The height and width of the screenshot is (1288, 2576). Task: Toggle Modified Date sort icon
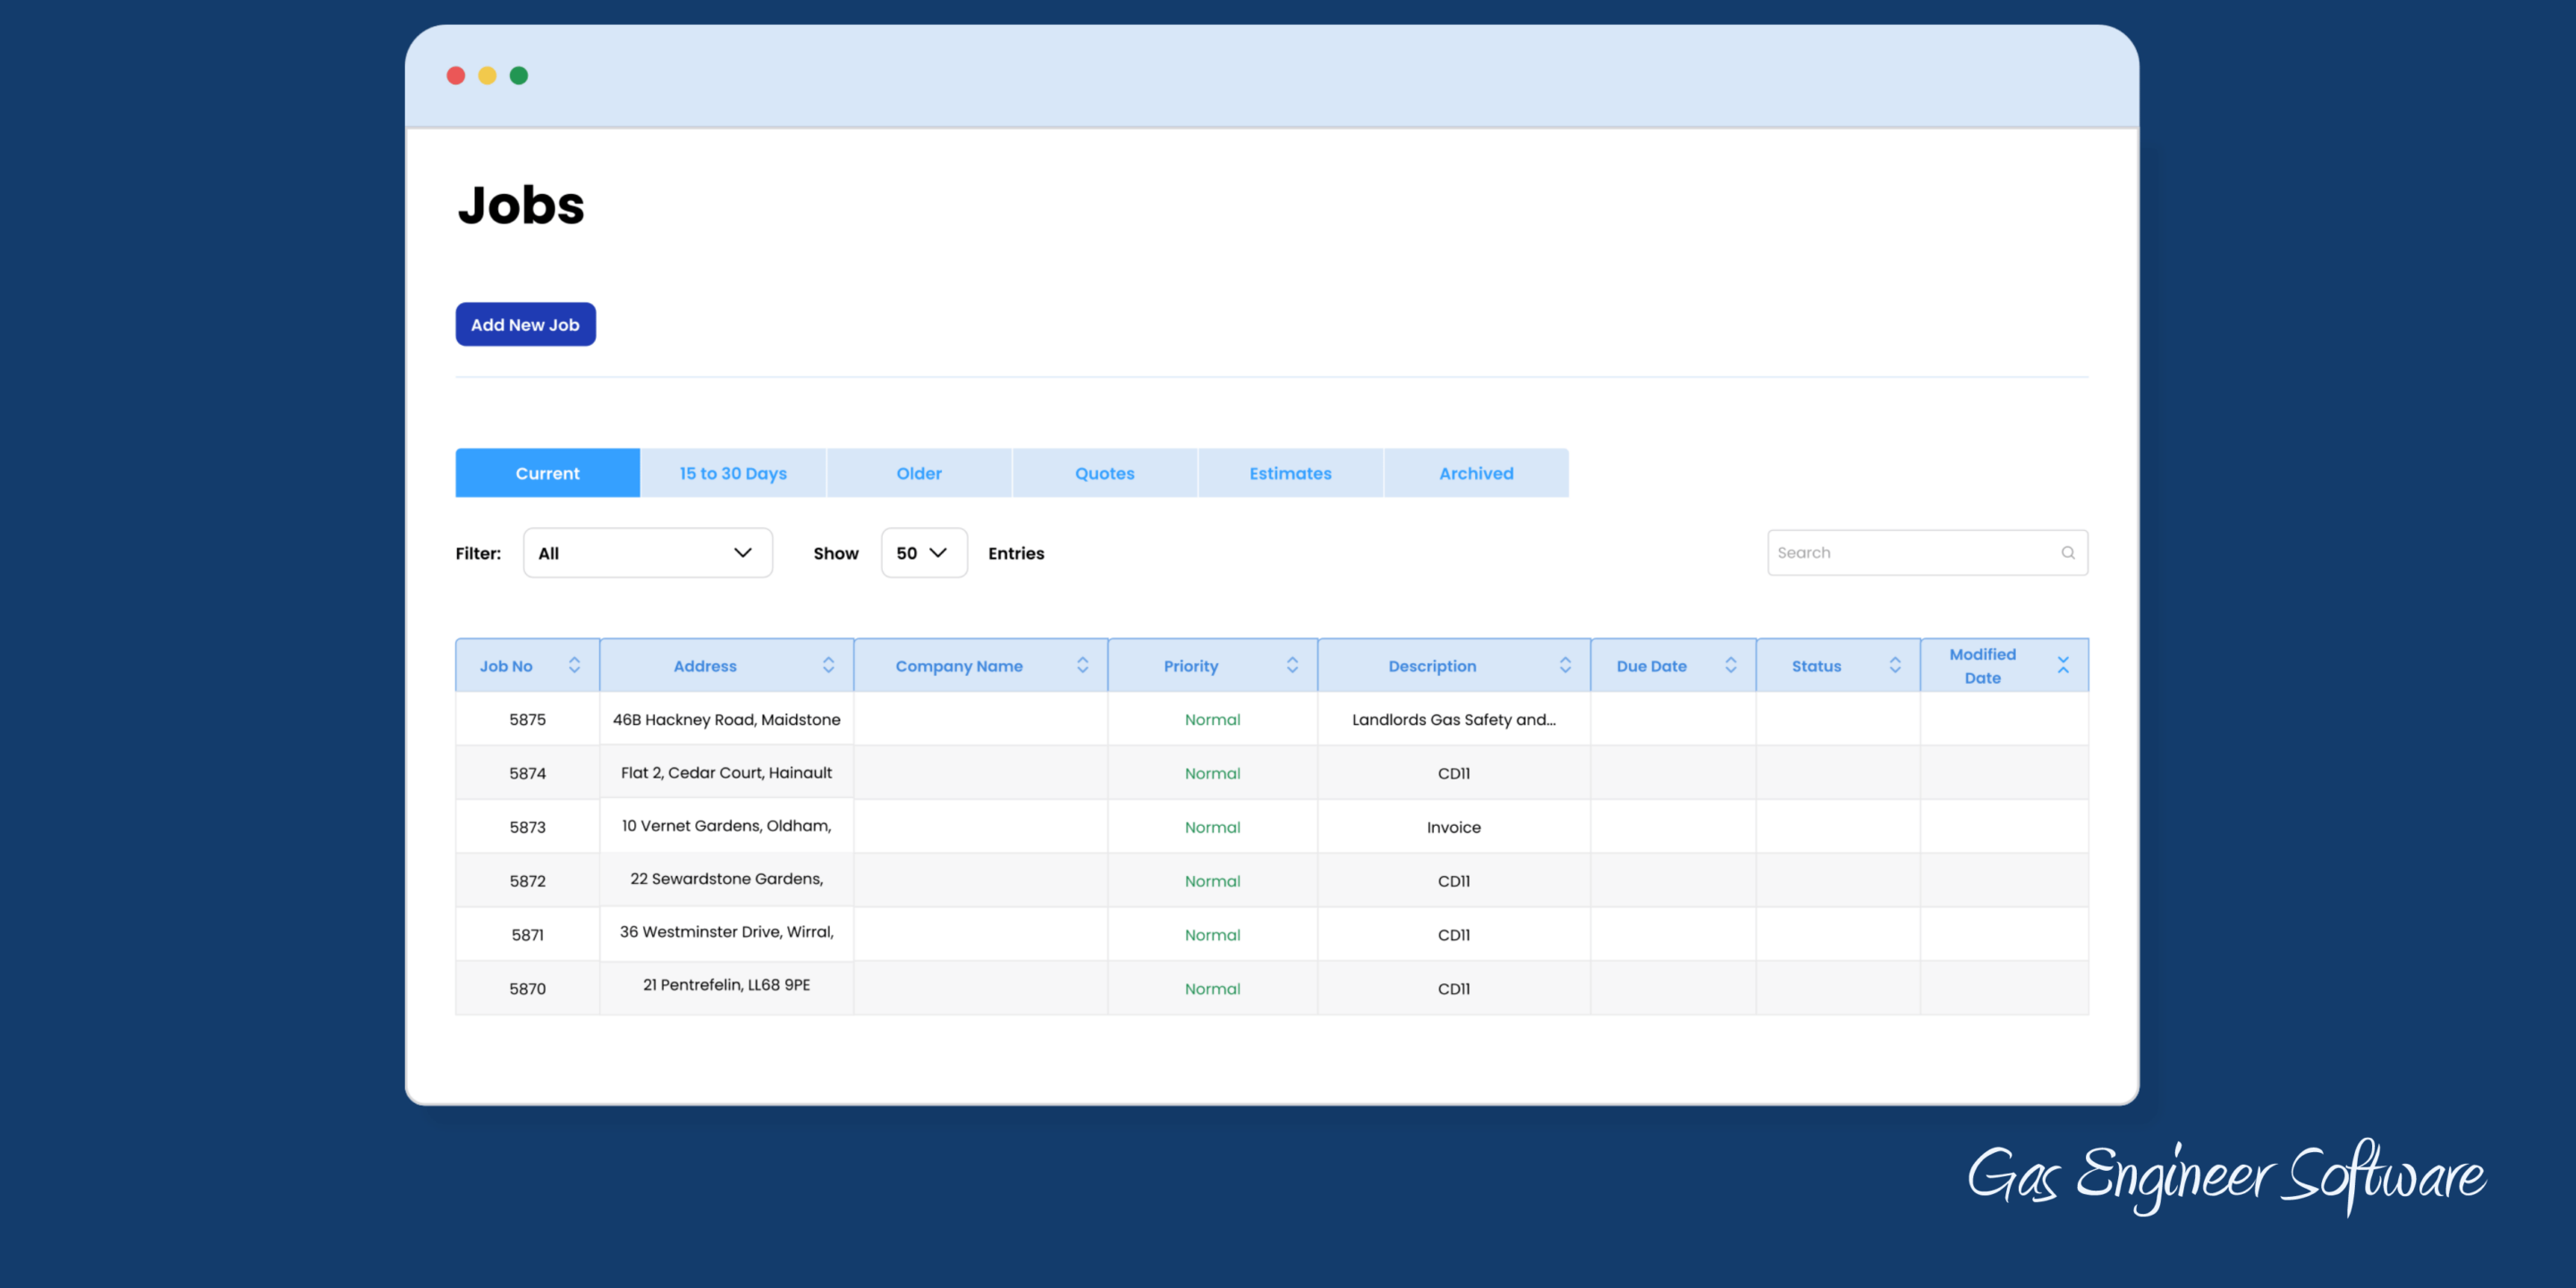2062,666
